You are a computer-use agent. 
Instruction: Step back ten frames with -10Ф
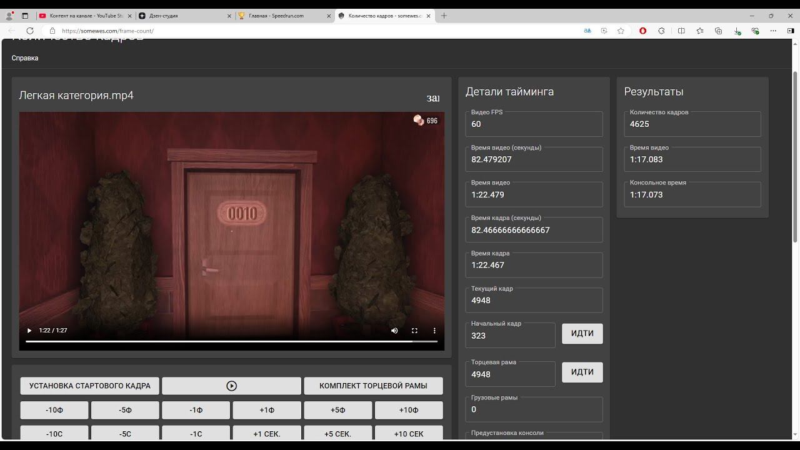(x=54, y=410)
